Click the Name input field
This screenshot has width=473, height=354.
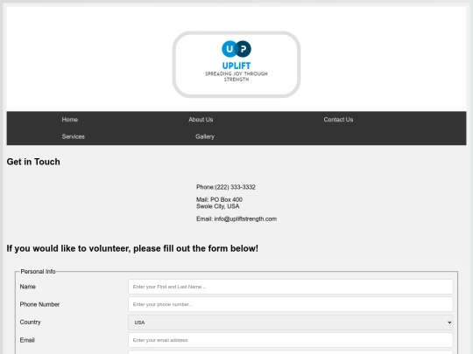[291, 287]
